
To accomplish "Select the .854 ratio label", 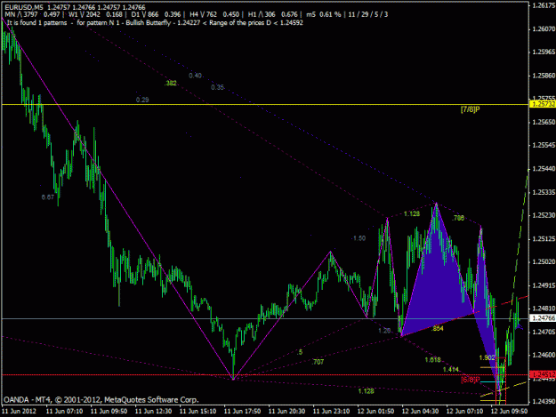I will 437,329.
